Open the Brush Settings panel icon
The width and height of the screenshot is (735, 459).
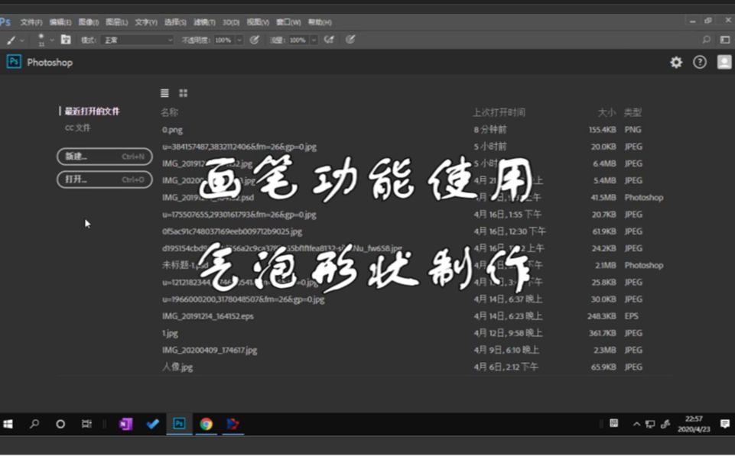coord(65,40)
